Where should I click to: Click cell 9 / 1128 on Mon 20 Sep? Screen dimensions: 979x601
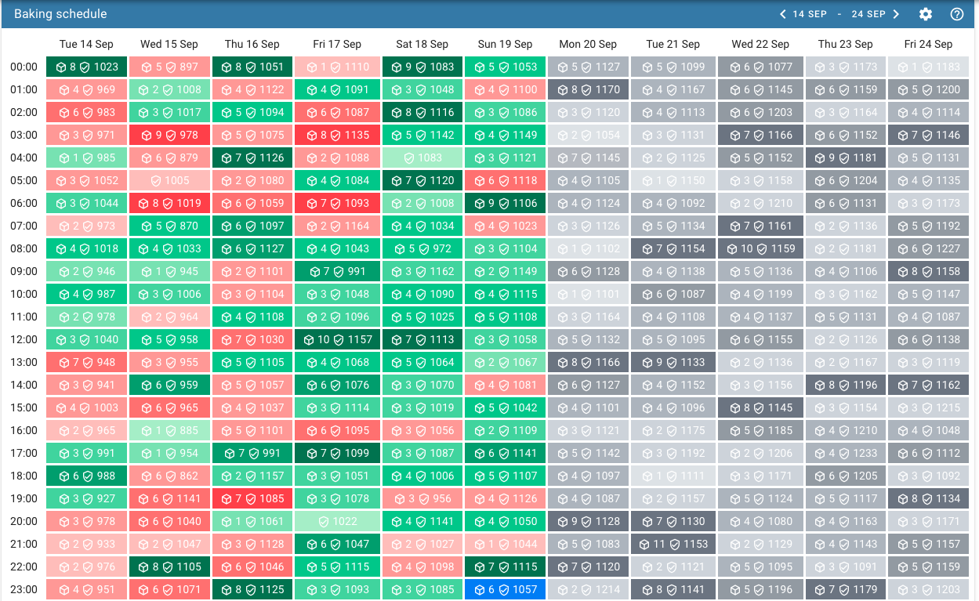pos(588,522)
